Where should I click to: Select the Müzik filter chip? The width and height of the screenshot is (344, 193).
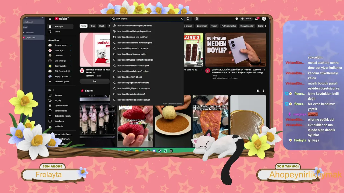[x=102, y=26]
